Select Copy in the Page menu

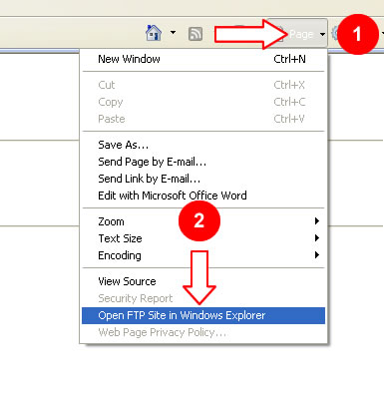pyautogui.click(x=203, y=102)
